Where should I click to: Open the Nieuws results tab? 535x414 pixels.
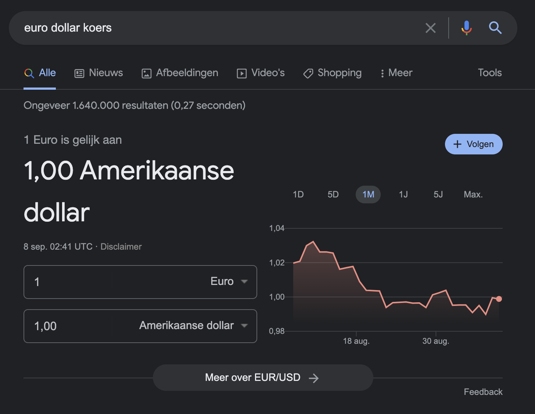point(98,73)
